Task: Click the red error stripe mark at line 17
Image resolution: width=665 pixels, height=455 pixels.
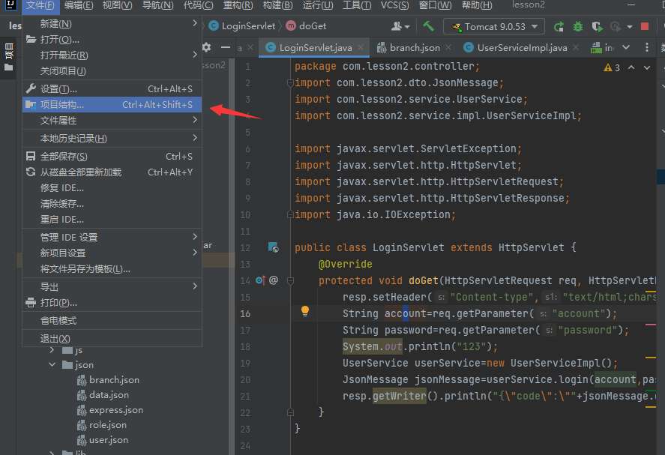Action: 651,325
